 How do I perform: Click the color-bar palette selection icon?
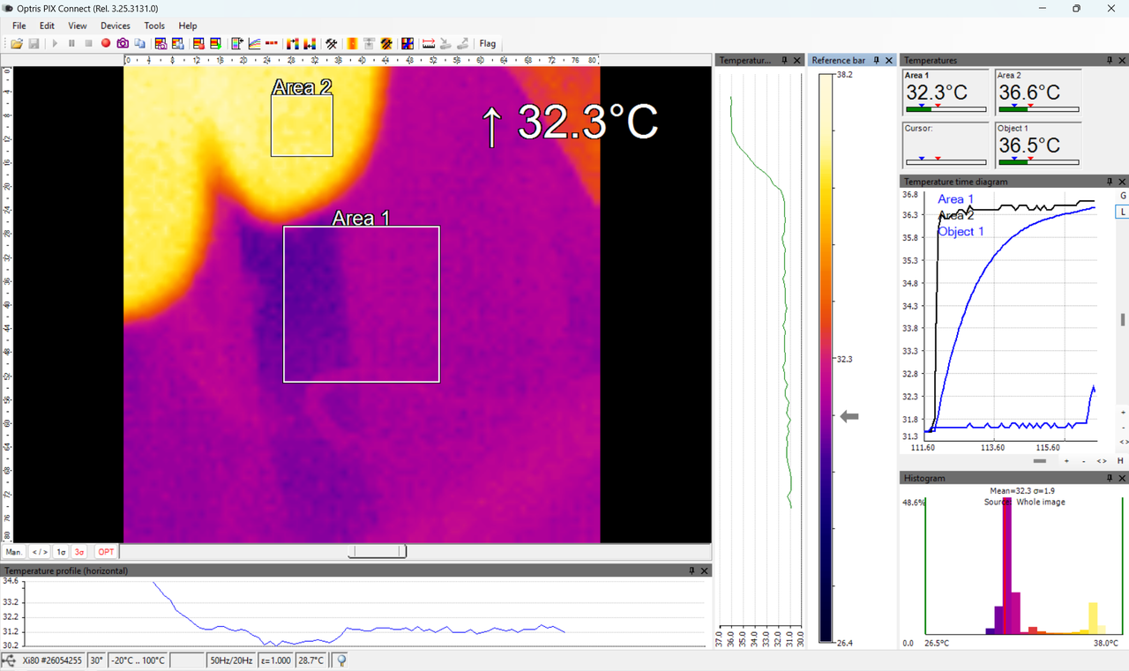[236, 43]
